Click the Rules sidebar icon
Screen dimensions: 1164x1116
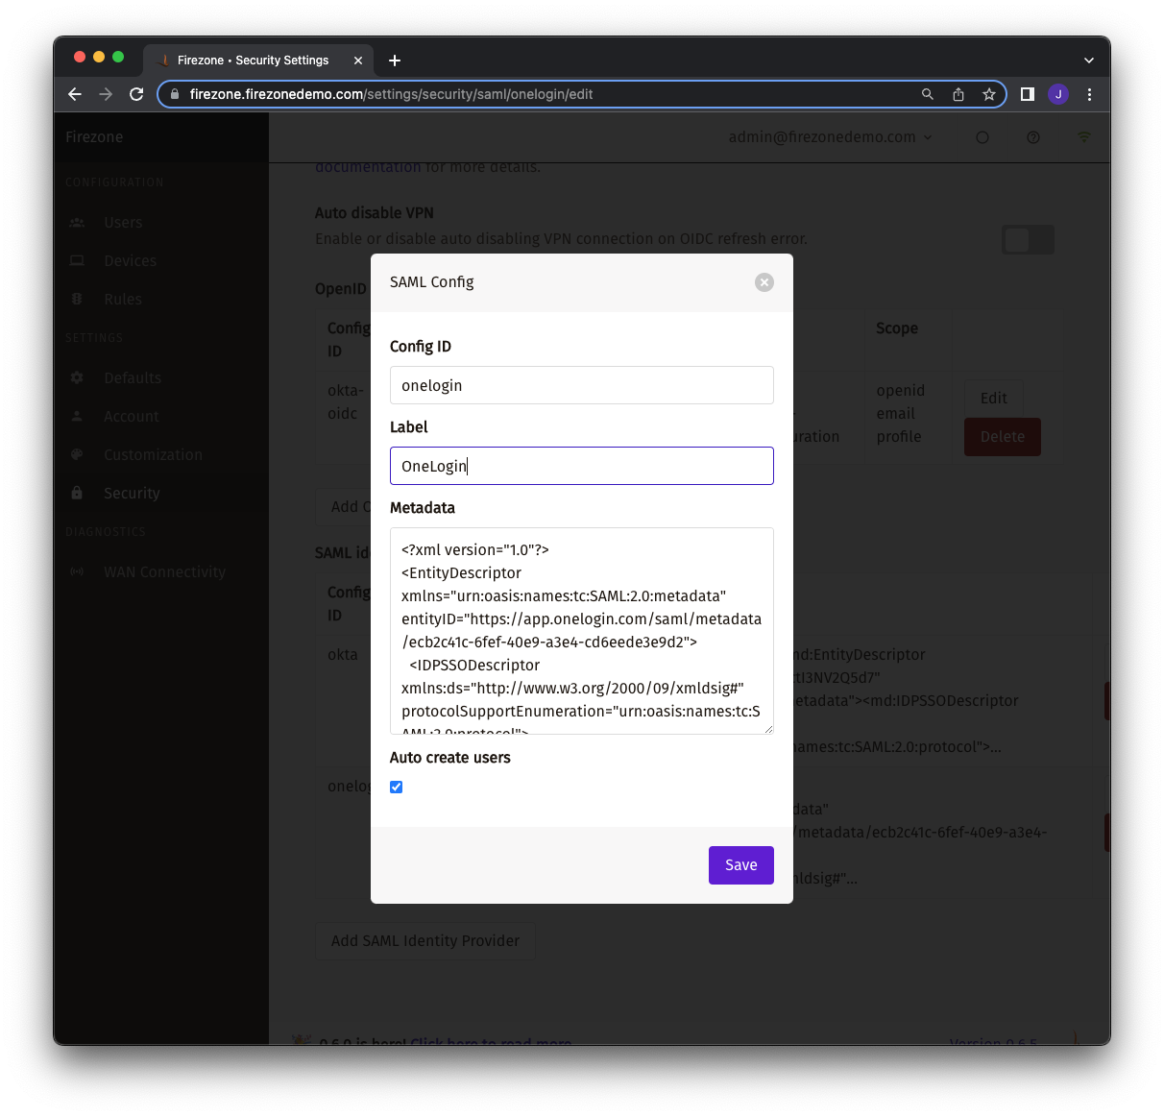[x=77, y=300]
